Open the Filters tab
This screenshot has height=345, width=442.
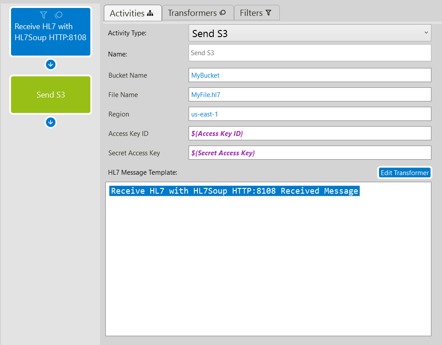click(x=257, y=13)
